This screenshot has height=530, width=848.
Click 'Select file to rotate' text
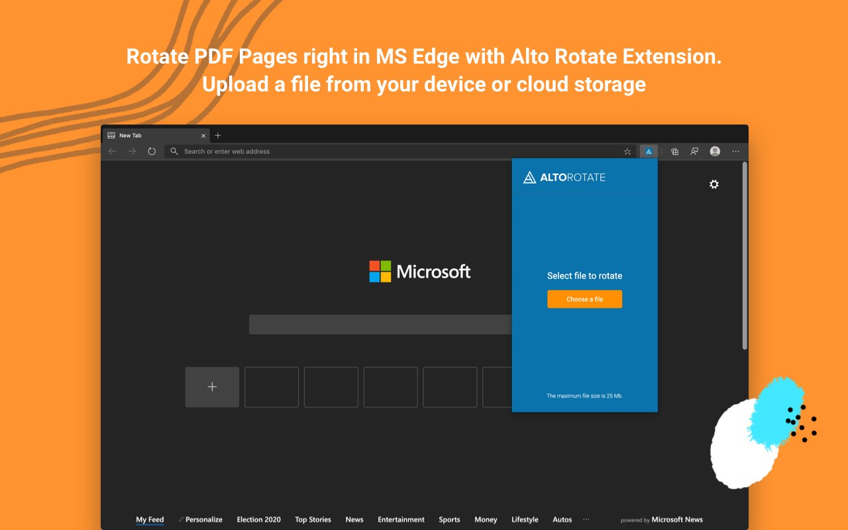pyautogui.click(x=584, y=276)
